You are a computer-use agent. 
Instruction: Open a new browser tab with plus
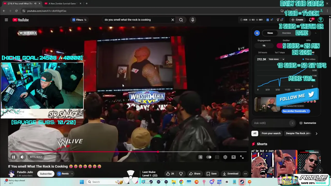coord(87,4)
